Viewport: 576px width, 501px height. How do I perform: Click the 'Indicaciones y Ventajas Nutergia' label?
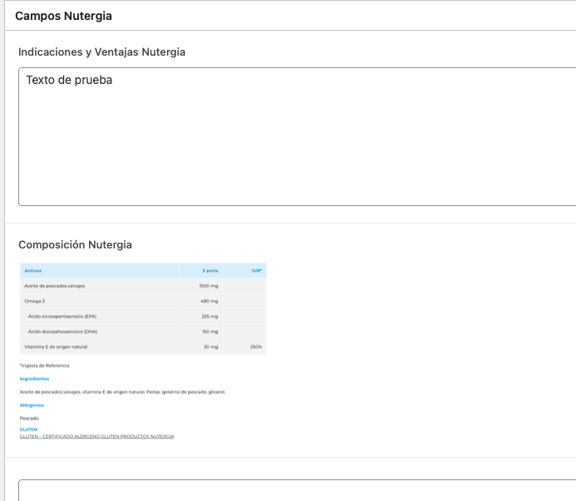pyautogui.click(x=101, y=52)
